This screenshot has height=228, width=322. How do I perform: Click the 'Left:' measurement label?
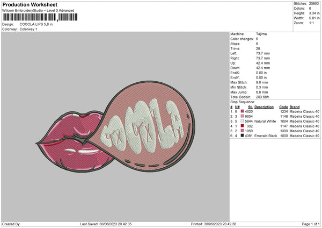[233, 53]
